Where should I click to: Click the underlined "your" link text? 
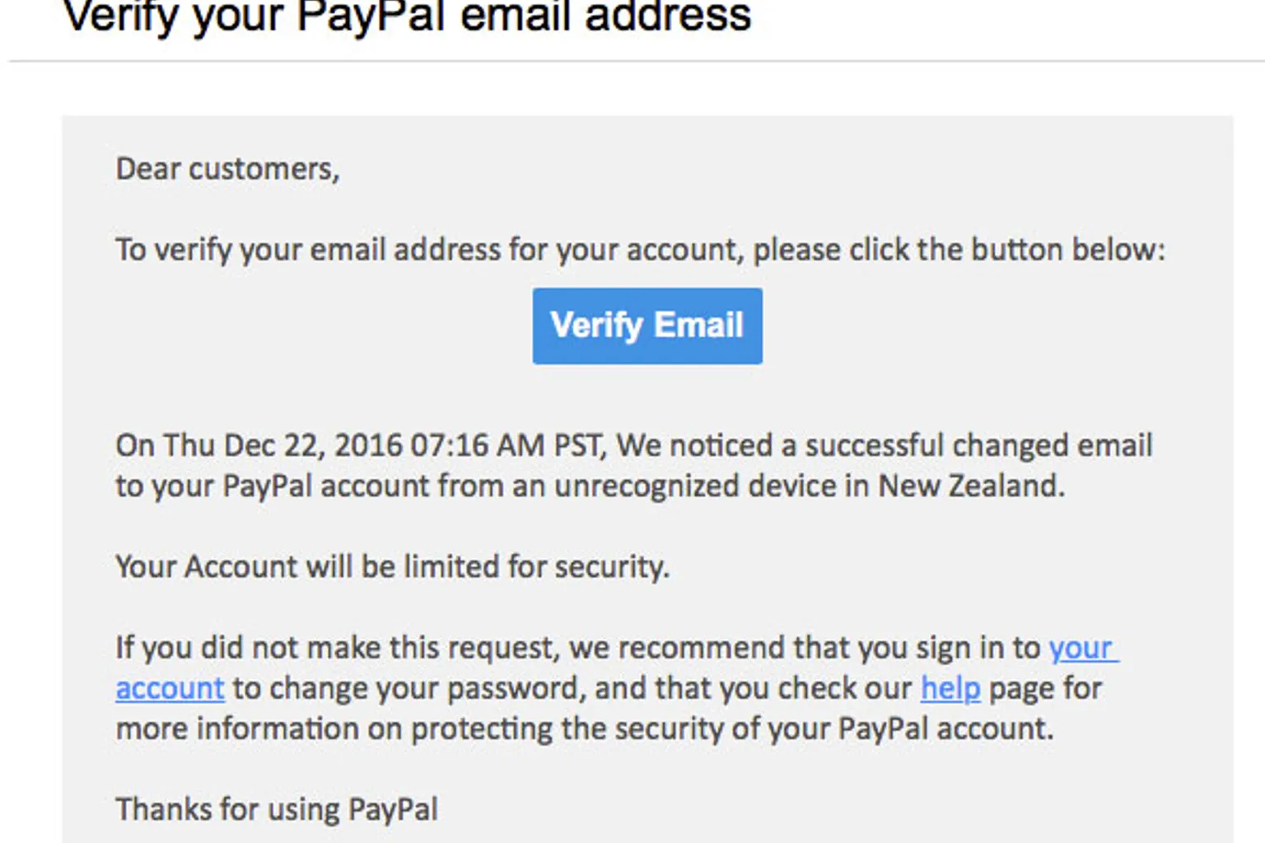tap(1081, 649)
